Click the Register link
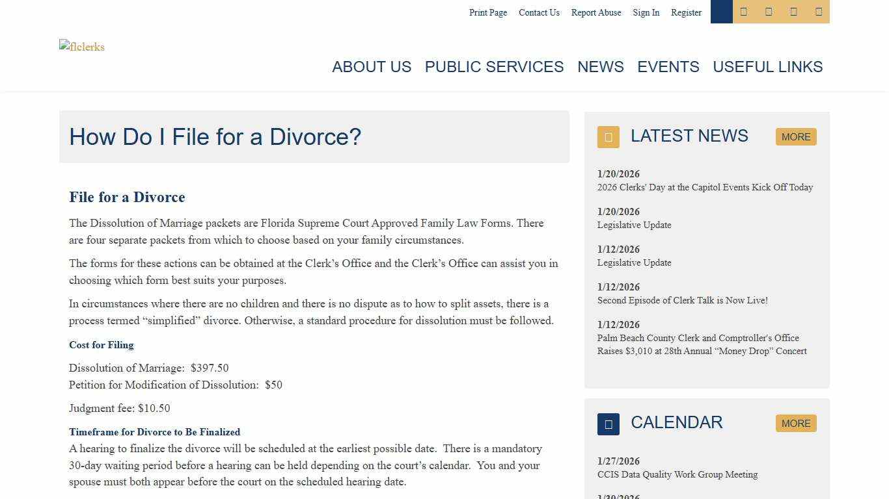This screenshot has height=499, width=889. [x=686, y=12]
